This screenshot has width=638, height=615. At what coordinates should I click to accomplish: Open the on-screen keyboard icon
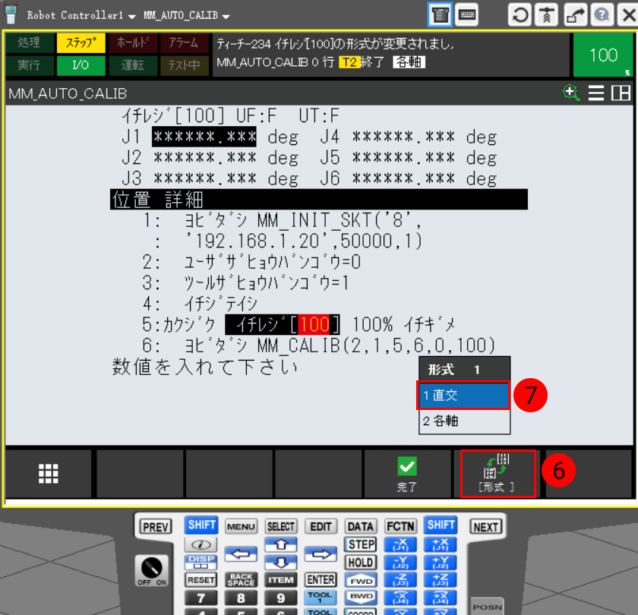pos(466,15)
